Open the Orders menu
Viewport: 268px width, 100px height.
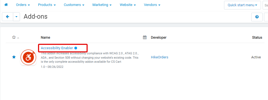(x=23, y=5)
